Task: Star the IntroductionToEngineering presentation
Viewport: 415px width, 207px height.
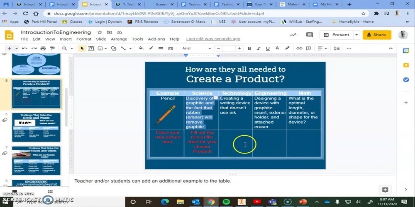Action: [100, 32]
